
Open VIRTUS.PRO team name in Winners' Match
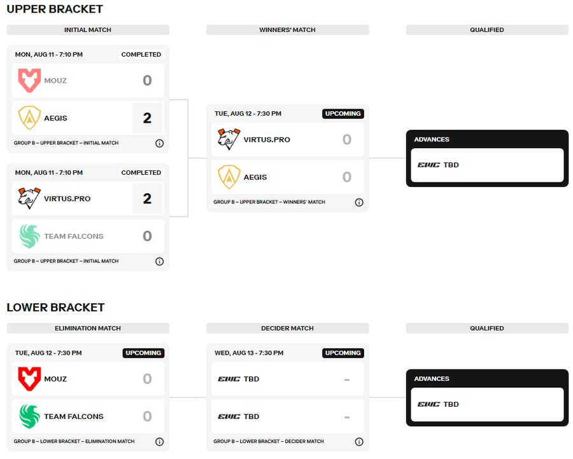tap(267, 140)
